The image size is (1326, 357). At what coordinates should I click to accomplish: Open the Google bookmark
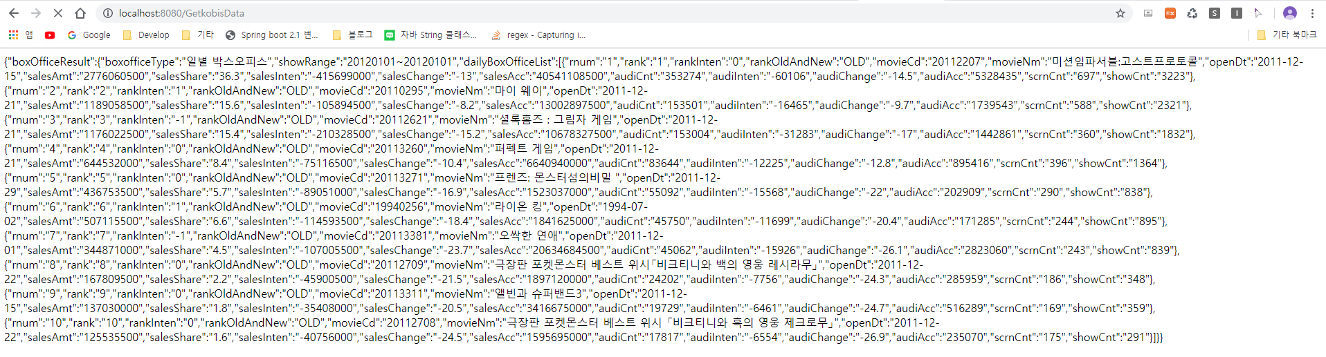pos(89,35)
